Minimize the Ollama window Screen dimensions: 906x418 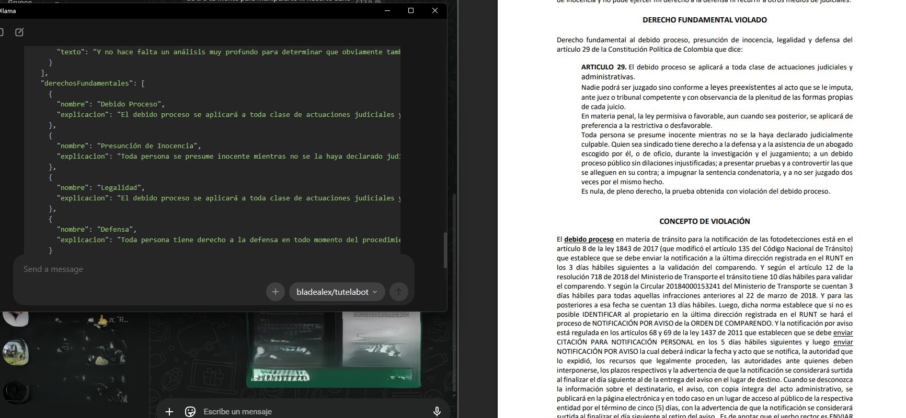point(387,10)
